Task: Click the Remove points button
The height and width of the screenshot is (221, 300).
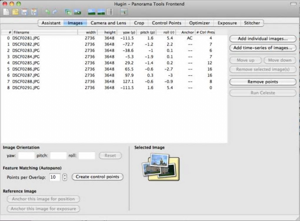Action: click(263, 82)
